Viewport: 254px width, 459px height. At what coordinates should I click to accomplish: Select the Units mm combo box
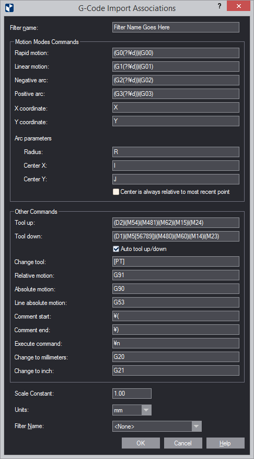click(132, 410)
